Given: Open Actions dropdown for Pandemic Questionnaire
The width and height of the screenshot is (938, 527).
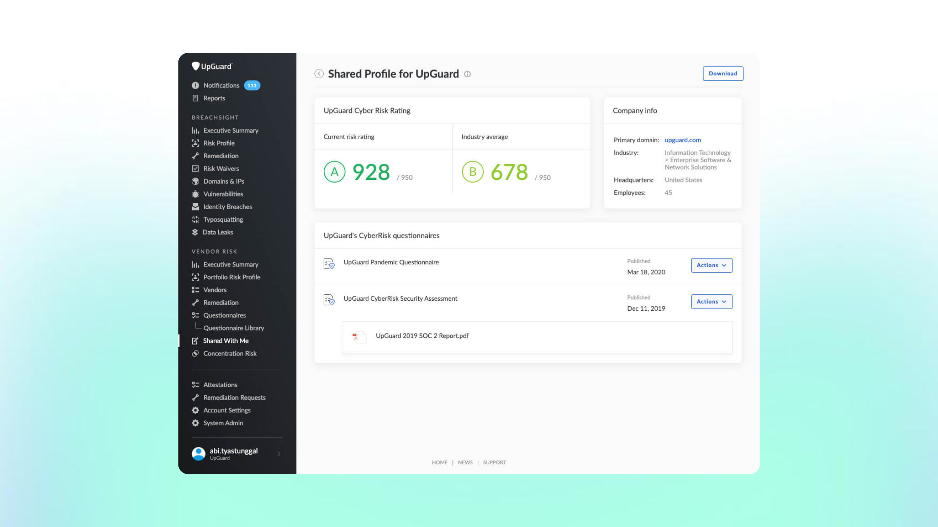Looking at the screenshot, I should point(711,265).
